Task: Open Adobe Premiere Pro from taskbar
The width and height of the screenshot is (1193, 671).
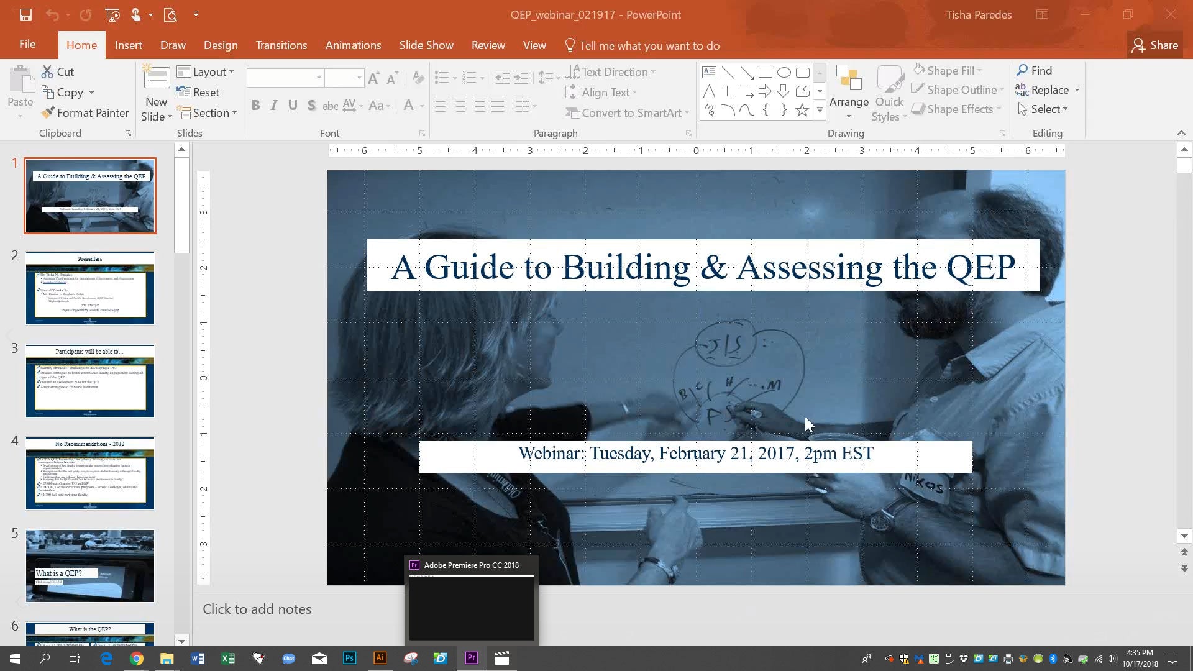Action: tap(471, 658)
